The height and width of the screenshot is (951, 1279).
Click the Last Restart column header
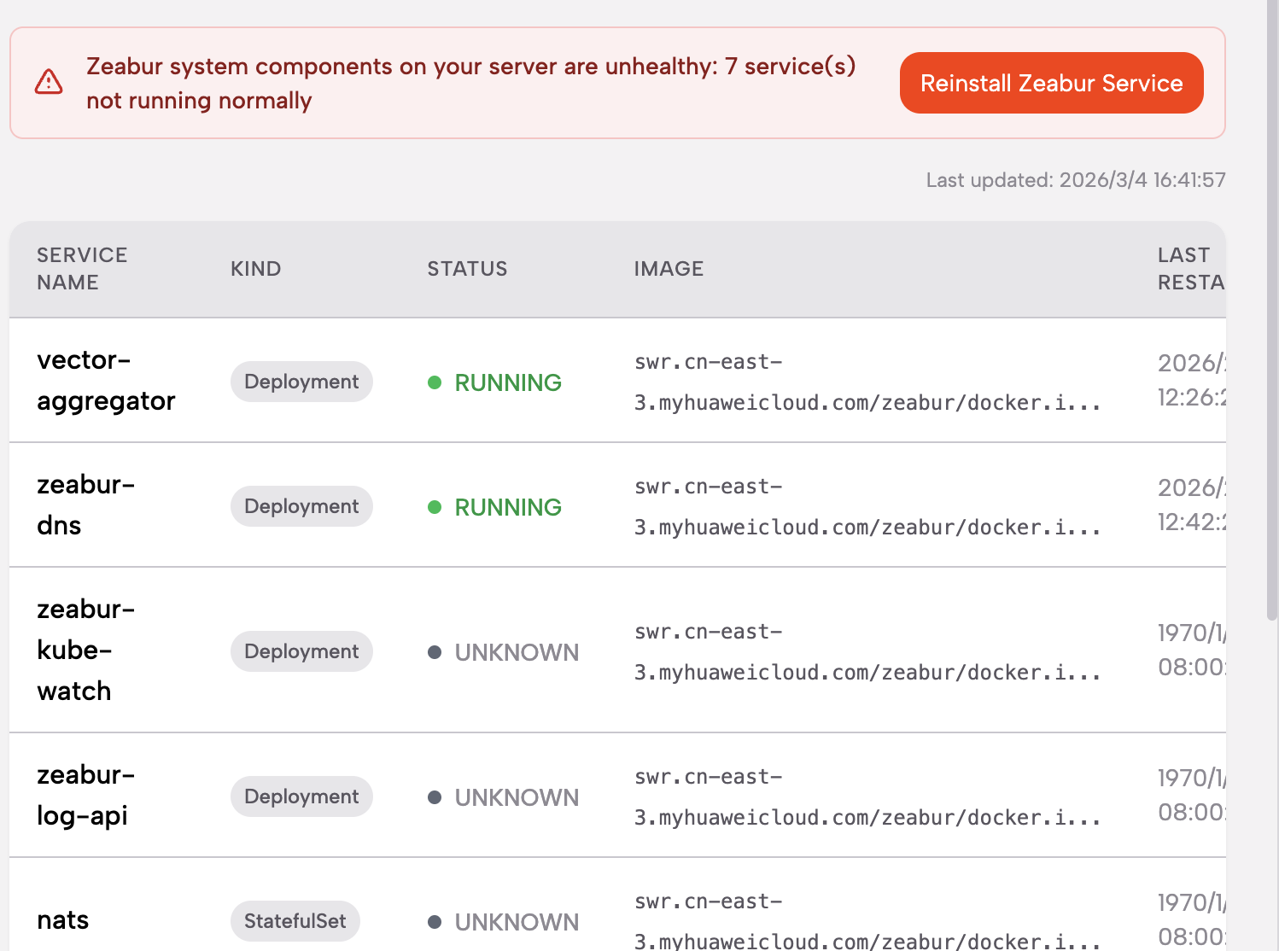click(x=1189, y=268)
